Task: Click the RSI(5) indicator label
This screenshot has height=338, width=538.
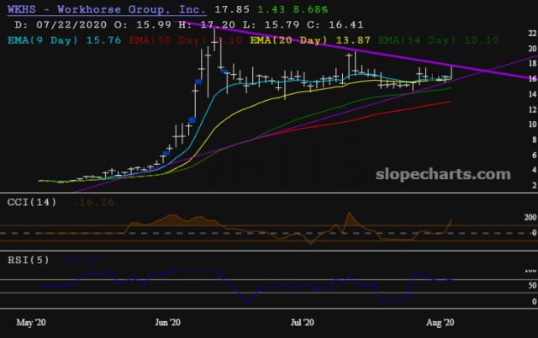Action: pos(29,260)
